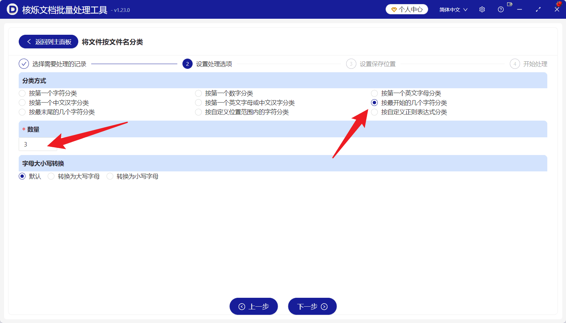Select 按自定义位置范围内的字符分类 radio

198,112
